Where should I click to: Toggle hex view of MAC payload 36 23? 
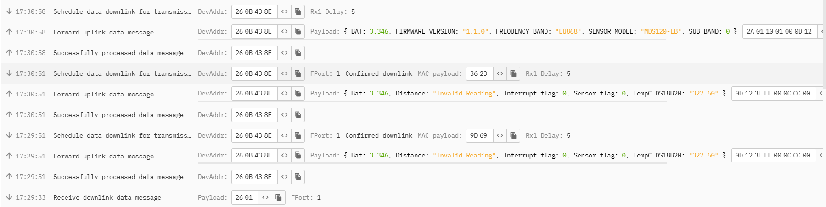(500, 73)
